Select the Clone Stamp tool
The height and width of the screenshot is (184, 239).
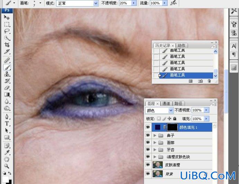click(x=7, y=74)
